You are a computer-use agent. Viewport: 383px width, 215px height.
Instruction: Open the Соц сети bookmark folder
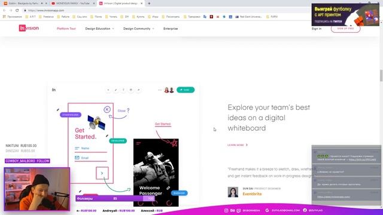click(x=80, y=17)
